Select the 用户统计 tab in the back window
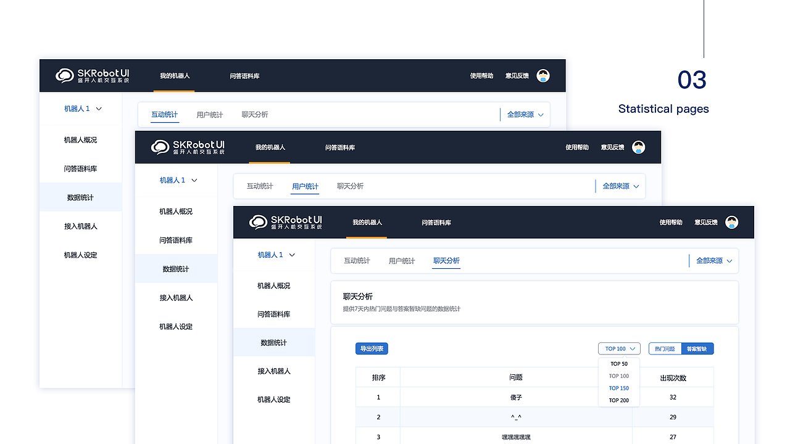The width and height of the screenshot is (790, 444). pyautogui.click(x=210, y=115)
